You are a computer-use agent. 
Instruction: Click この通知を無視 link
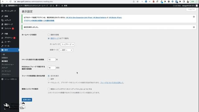[x=49, y=21]
